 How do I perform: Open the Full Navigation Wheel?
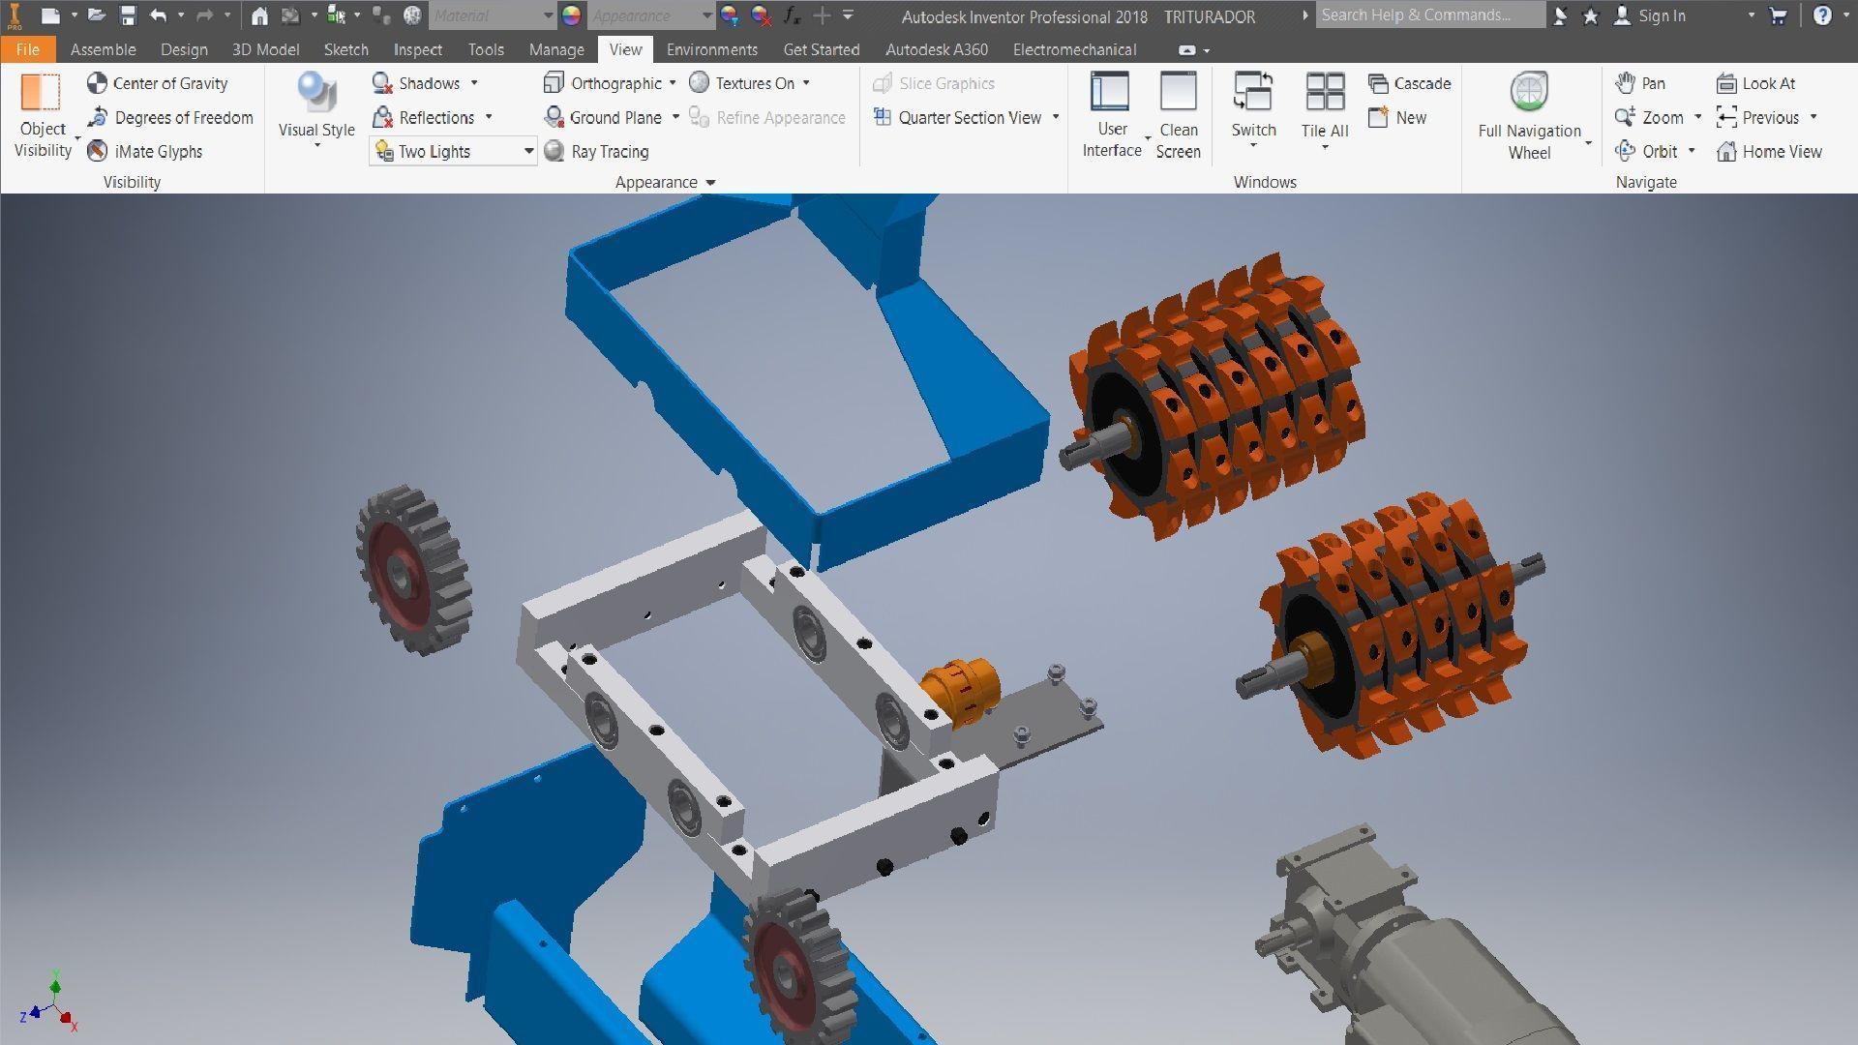[1529, 114]
